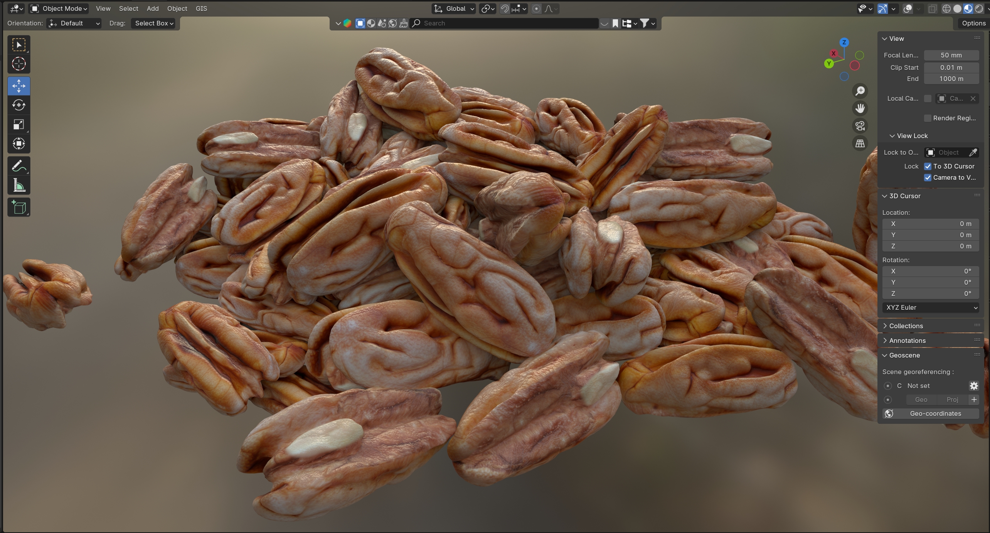Pick the Measure tool
The image size is (990, 533).
point(19,186)
